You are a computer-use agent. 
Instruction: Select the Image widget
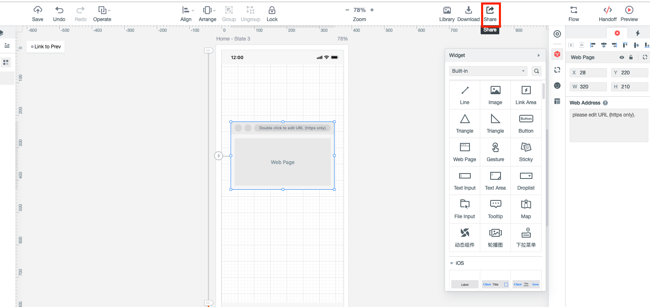coord(496,95)
